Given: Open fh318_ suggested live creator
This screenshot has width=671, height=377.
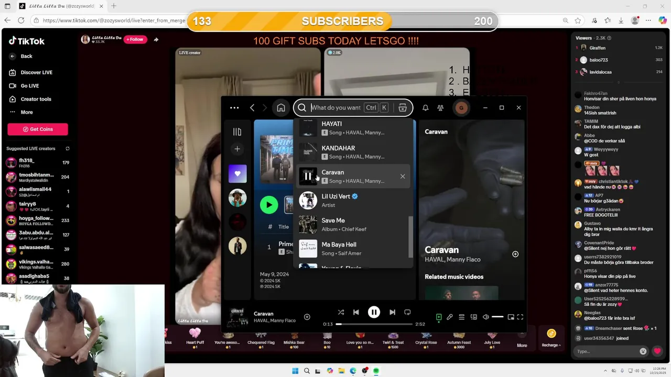Looking at the screenshot, I should click(38, 163).
